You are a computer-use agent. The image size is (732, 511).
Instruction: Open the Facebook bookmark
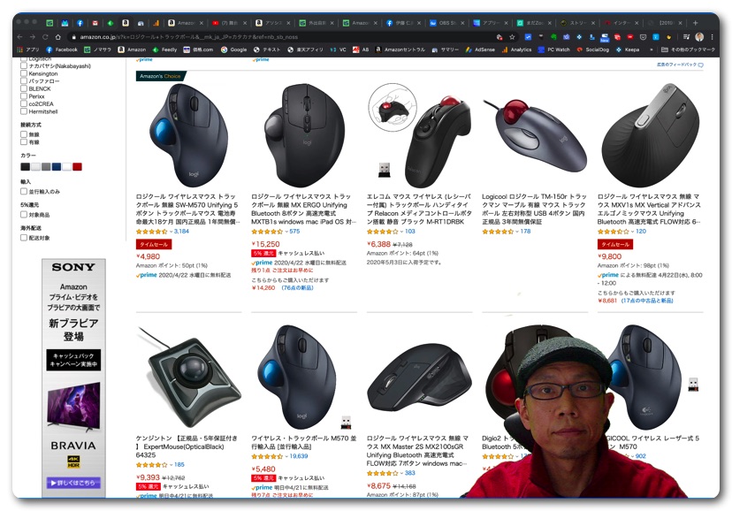tap(62, 50)
